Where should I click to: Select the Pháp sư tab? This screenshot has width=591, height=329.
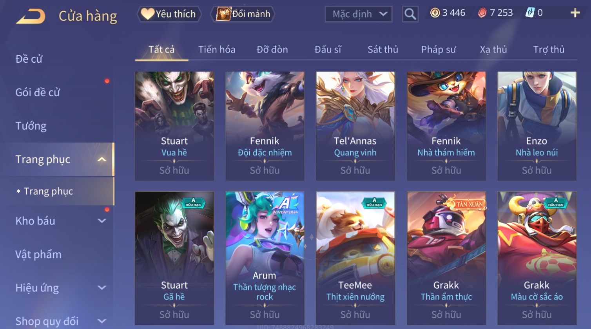[438, 49]
